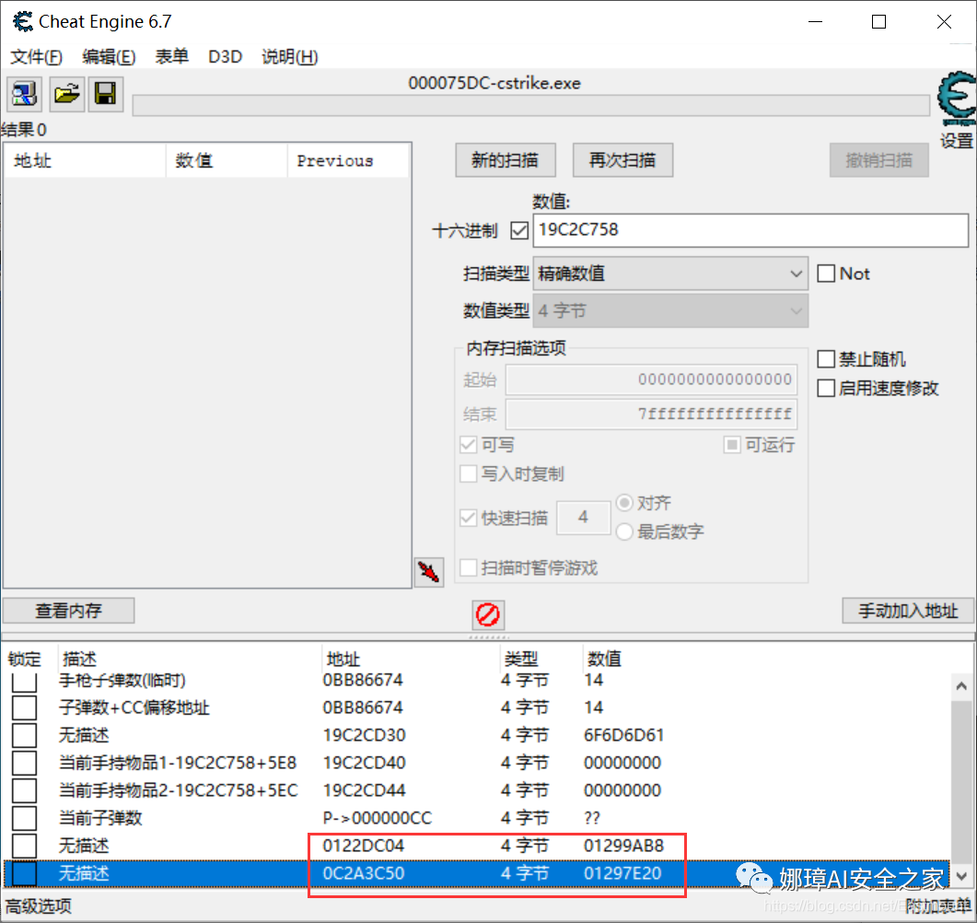This screenshot has height=923, width=977.
Task: Click the 数值 hex value input field
Action: [750, 230]
